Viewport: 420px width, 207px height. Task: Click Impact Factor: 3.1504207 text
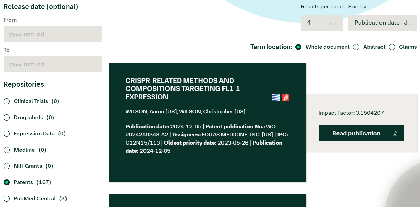[x=351, y=113]
